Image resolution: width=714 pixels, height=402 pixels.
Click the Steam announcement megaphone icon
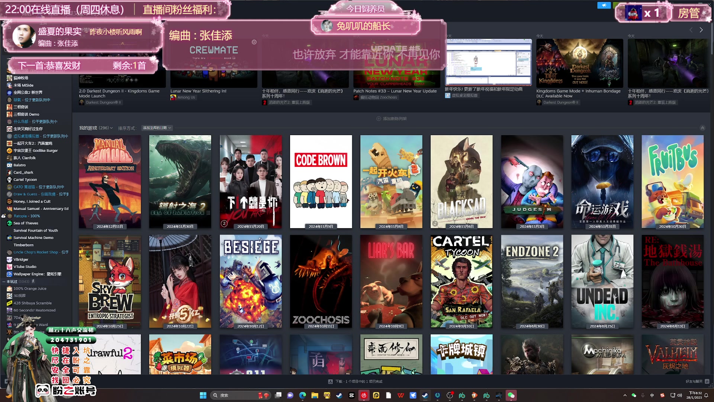604,5
